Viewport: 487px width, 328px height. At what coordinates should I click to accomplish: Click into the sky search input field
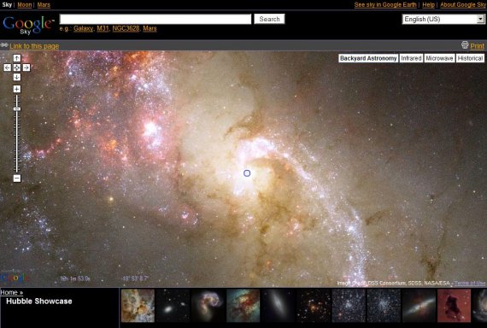tap(155, 19)
